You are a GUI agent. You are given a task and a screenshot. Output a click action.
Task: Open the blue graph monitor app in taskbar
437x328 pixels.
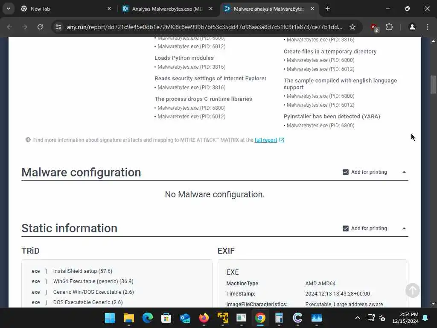click(x=316, y=318)
